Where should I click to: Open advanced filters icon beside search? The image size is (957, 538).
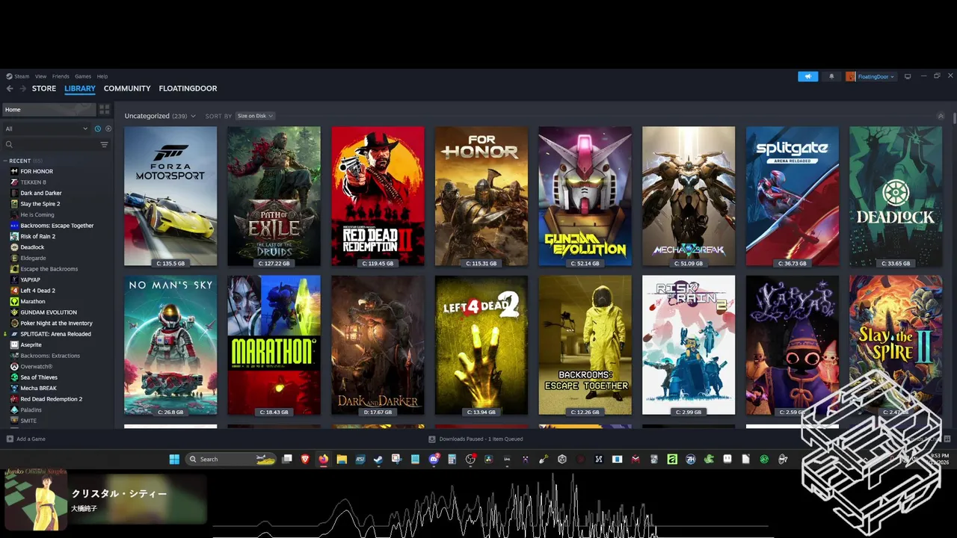pos(104,145)
